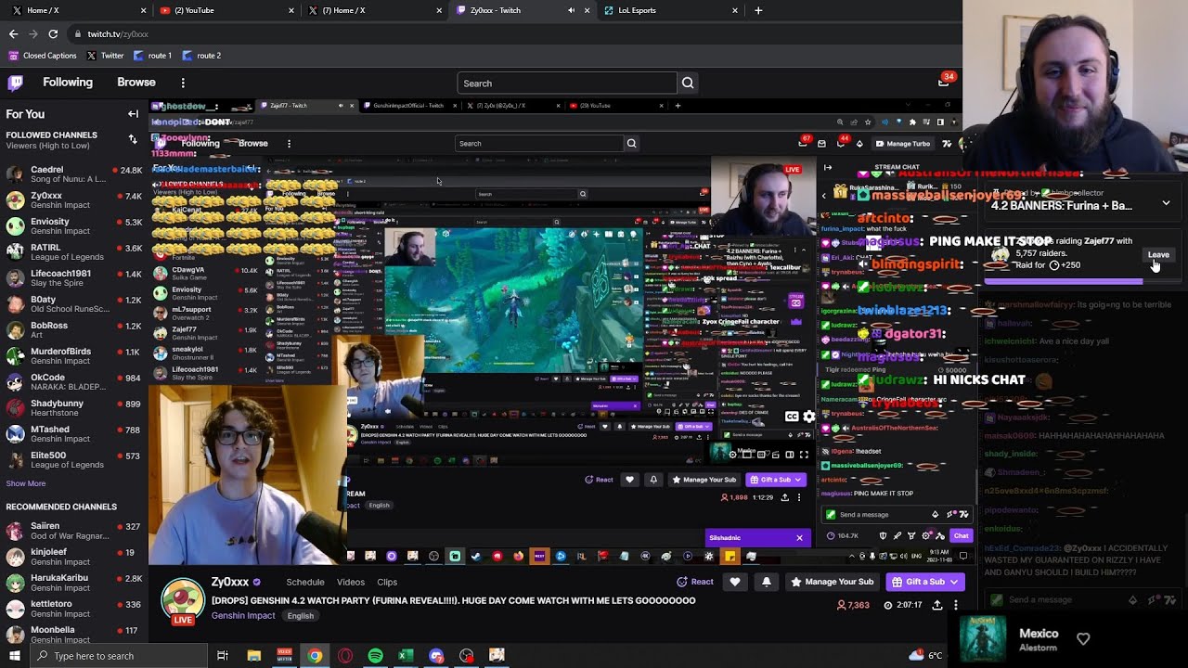Open the Browse page link

(x=136, y=82)
